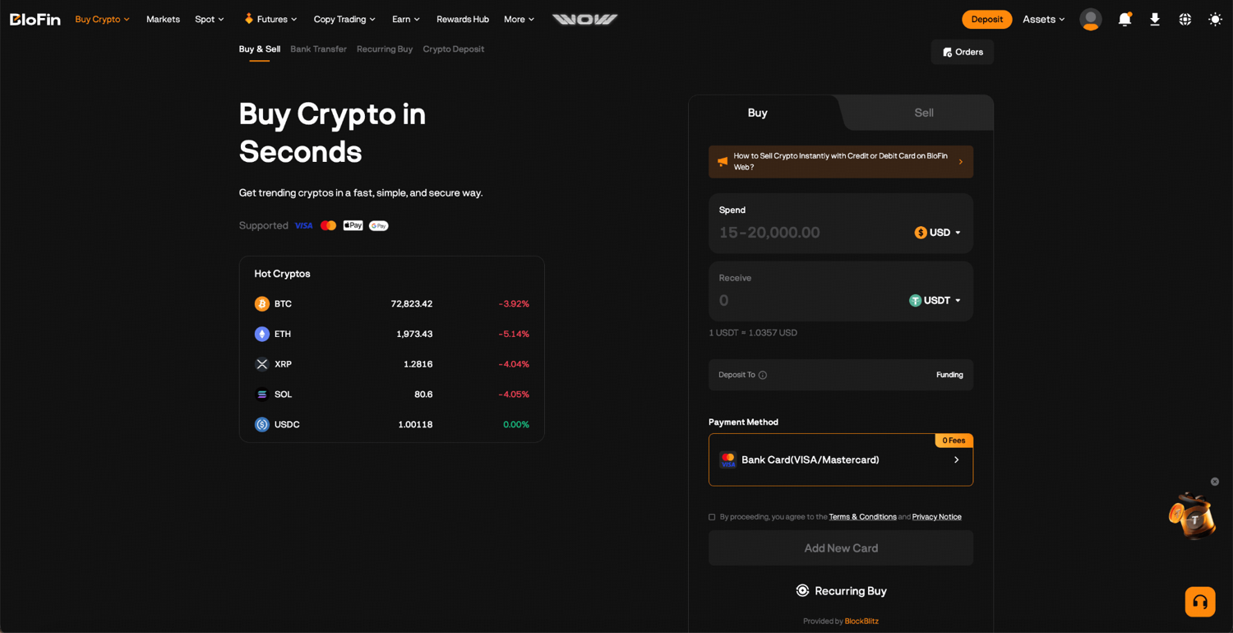Image resolution: width=1233 pixels, height=633 pixels.
Task: Expand the Spot menu
Action: [210, 19]
